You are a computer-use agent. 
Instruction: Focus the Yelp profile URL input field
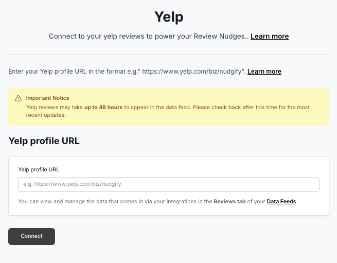(168, 184)
